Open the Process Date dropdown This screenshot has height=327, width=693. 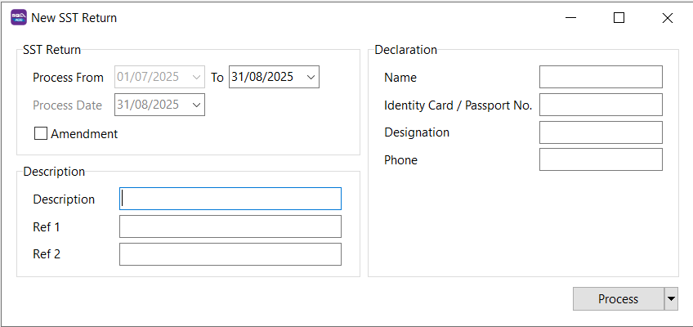(x=196, y=105)
